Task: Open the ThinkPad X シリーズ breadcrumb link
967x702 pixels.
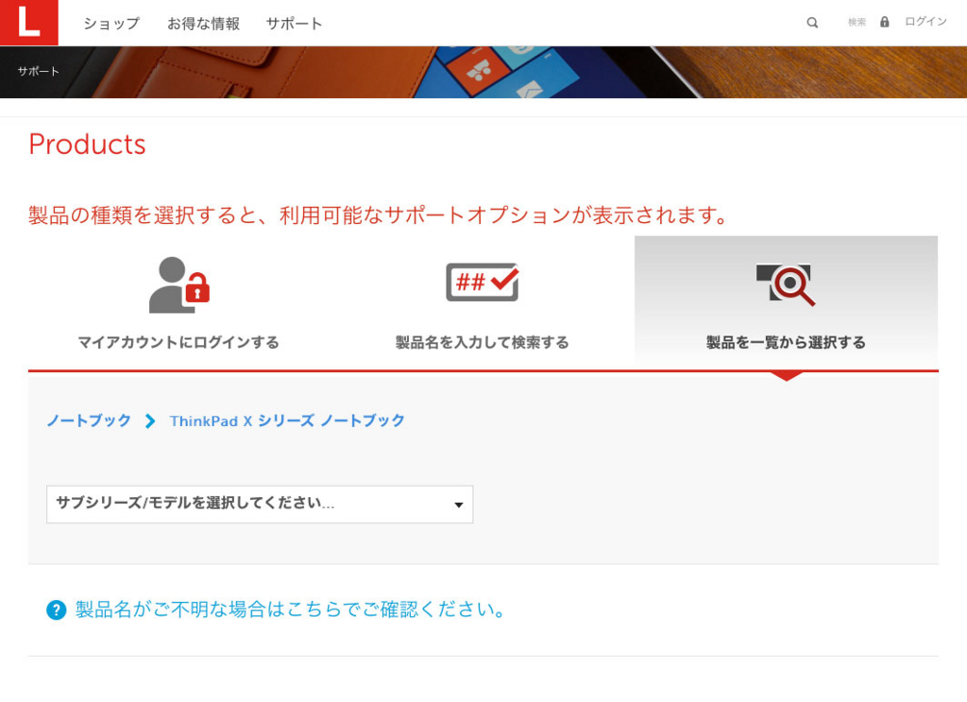Action: [284, 421]
